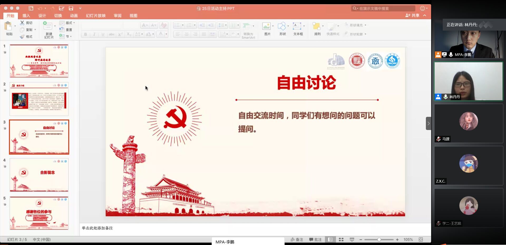Toggle the 批注 comments pane

pyautogui.click(x=315, y=239)
